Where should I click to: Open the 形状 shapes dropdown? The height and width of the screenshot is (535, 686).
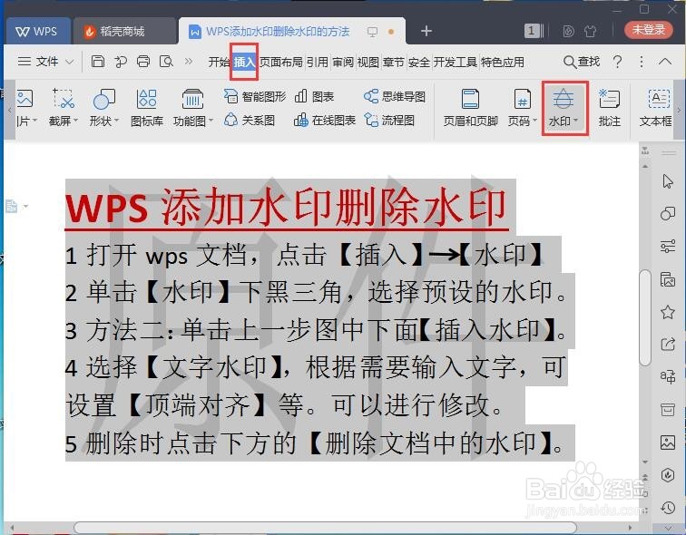coord(104,108)
